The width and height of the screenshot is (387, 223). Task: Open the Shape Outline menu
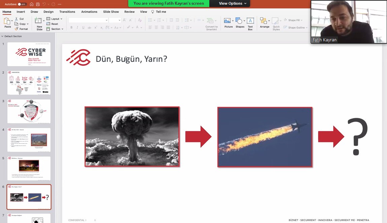[x=295, y=28]
